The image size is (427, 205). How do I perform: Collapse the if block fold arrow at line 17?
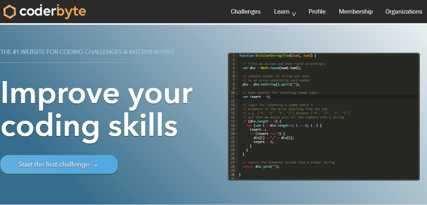pos(236,121)
